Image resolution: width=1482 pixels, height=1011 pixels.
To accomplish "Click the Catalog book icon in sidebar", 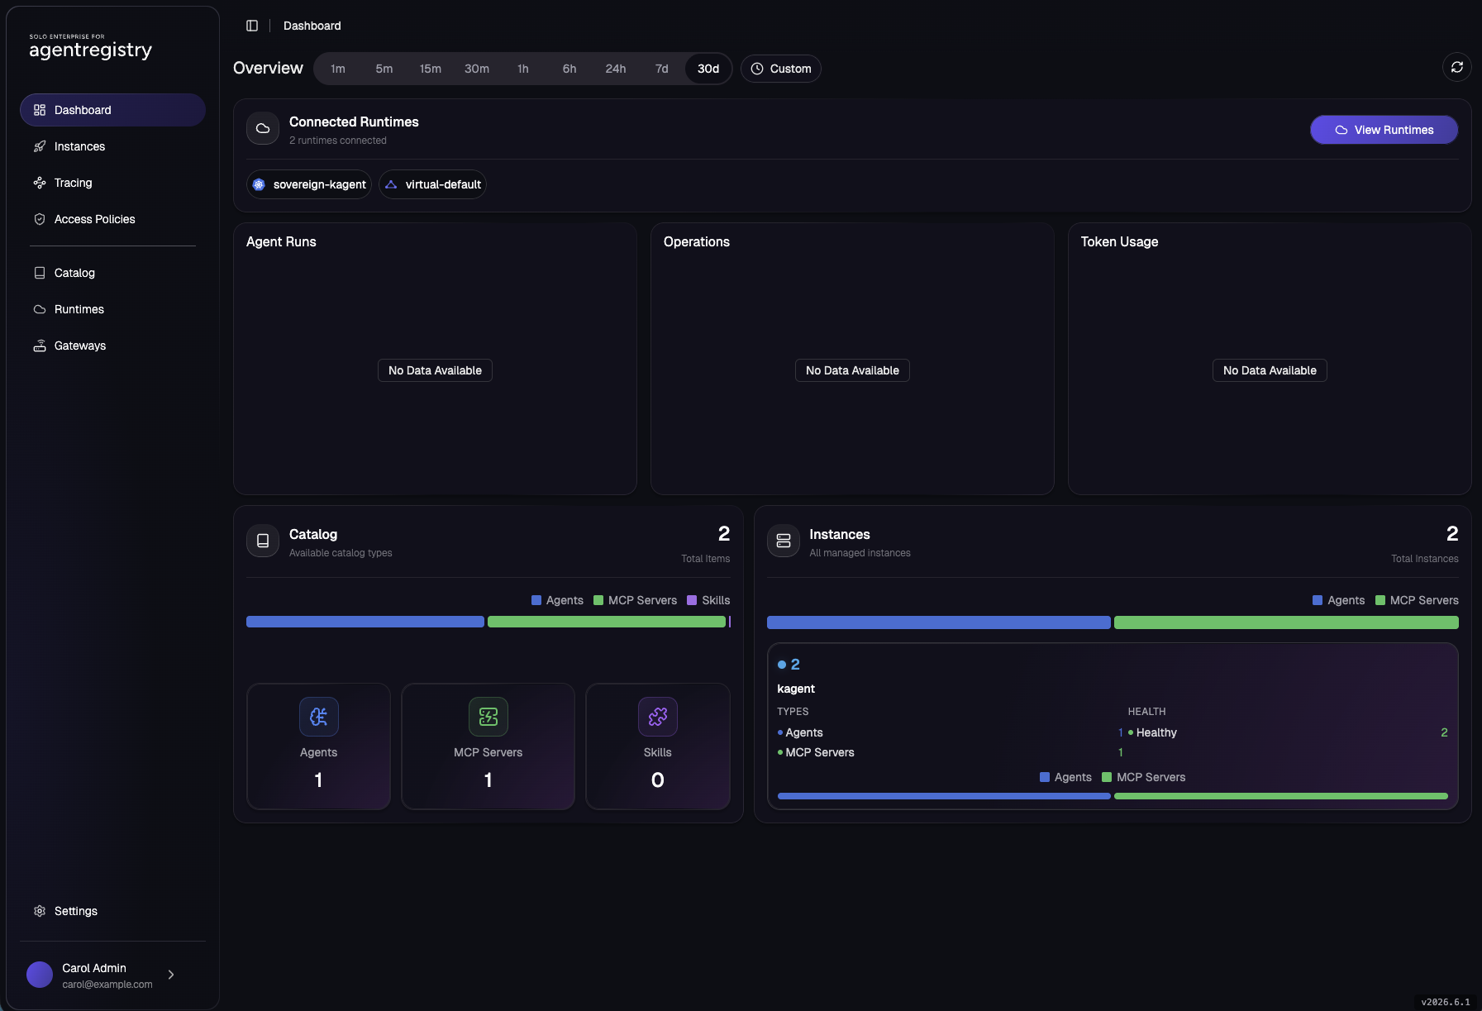I will click(40, 273).
